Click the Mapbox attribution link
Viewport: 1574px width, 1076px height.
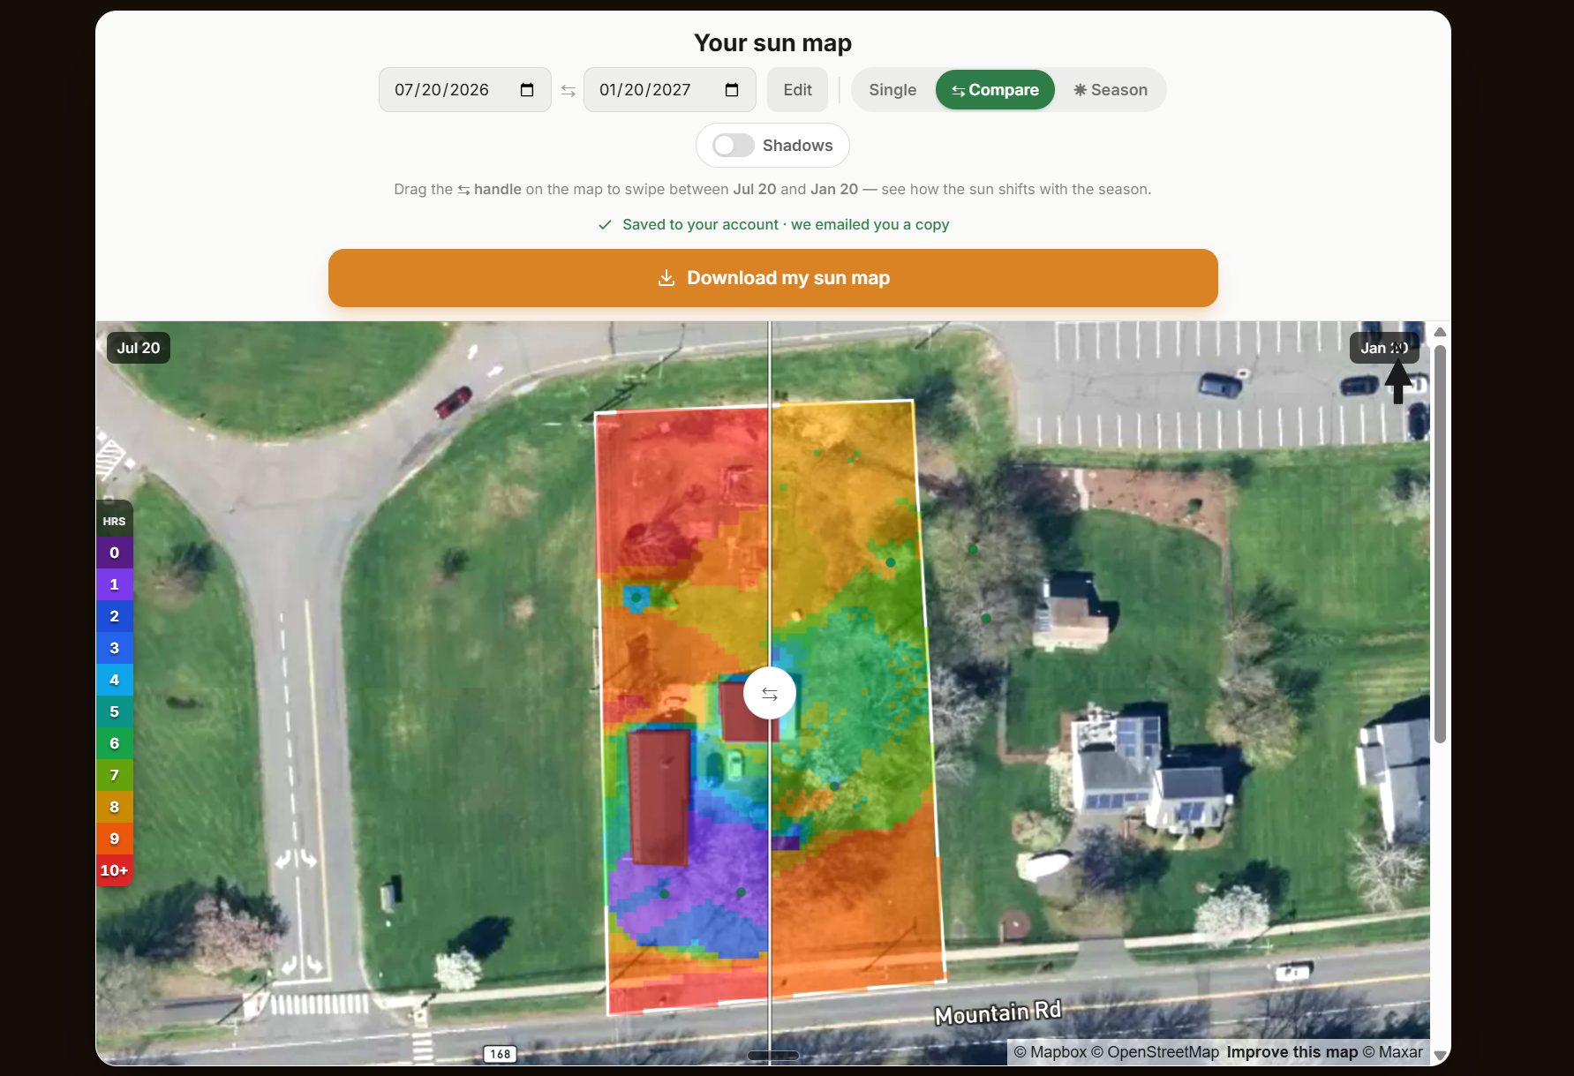coord(1051,1052)
